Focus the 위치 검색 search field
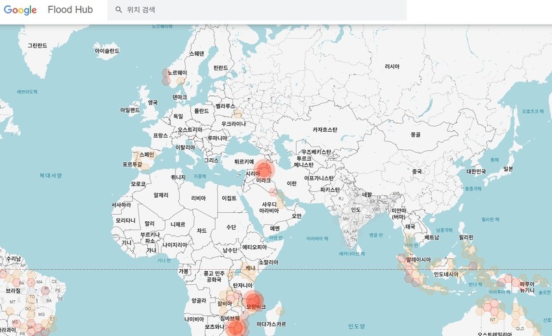The image size is (552, 336). tap(260, 10)
